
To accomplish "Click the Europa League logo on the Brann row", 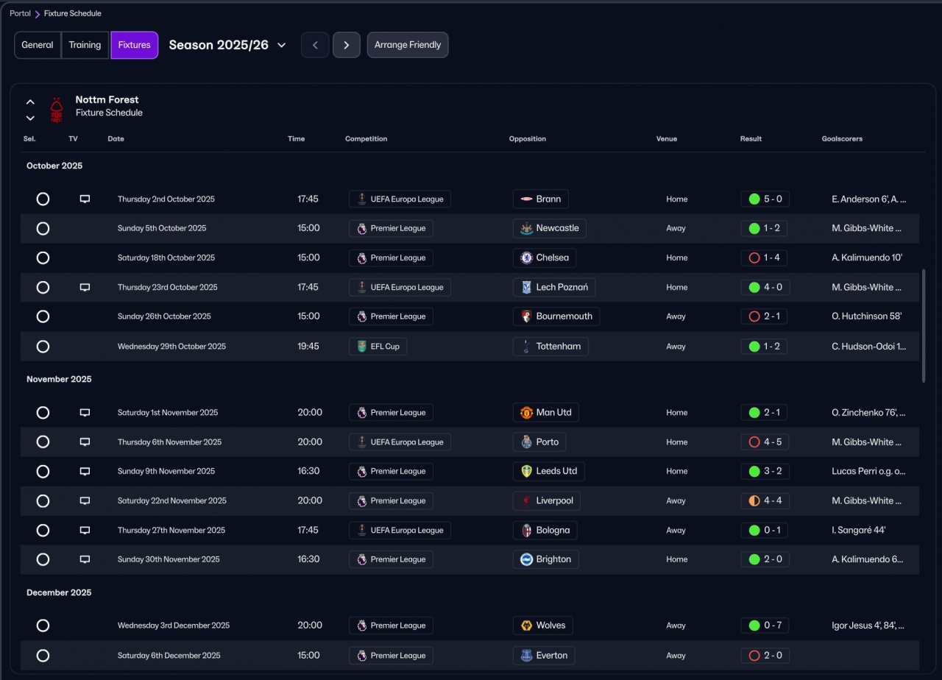I will pyautogui.click(x=361, y=199).
